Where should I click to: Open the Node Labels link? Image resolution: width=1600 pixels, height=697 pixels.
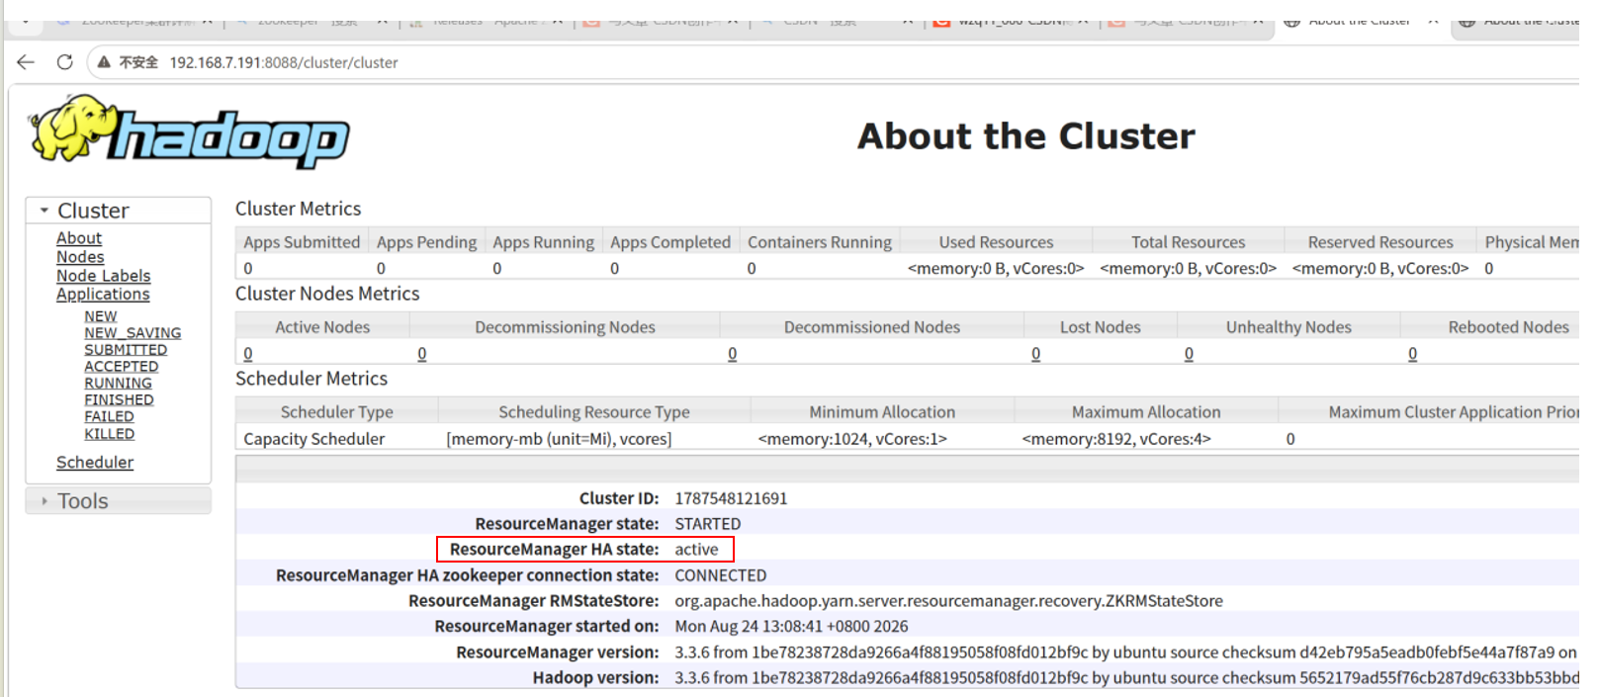point(104,276)
